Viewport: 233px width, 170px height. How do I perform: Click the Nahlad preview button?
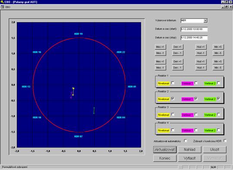[x=190, y=150]
